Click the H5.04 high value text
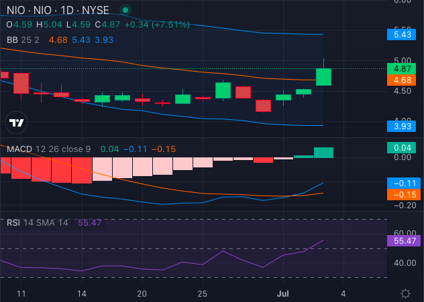Image resolution: width=424 pixels, height=302 pixels. coord(50,25)
